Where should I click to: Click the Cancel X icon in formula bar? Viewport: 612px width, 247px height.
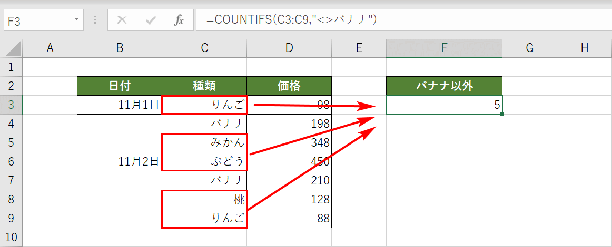pos(122,20)
